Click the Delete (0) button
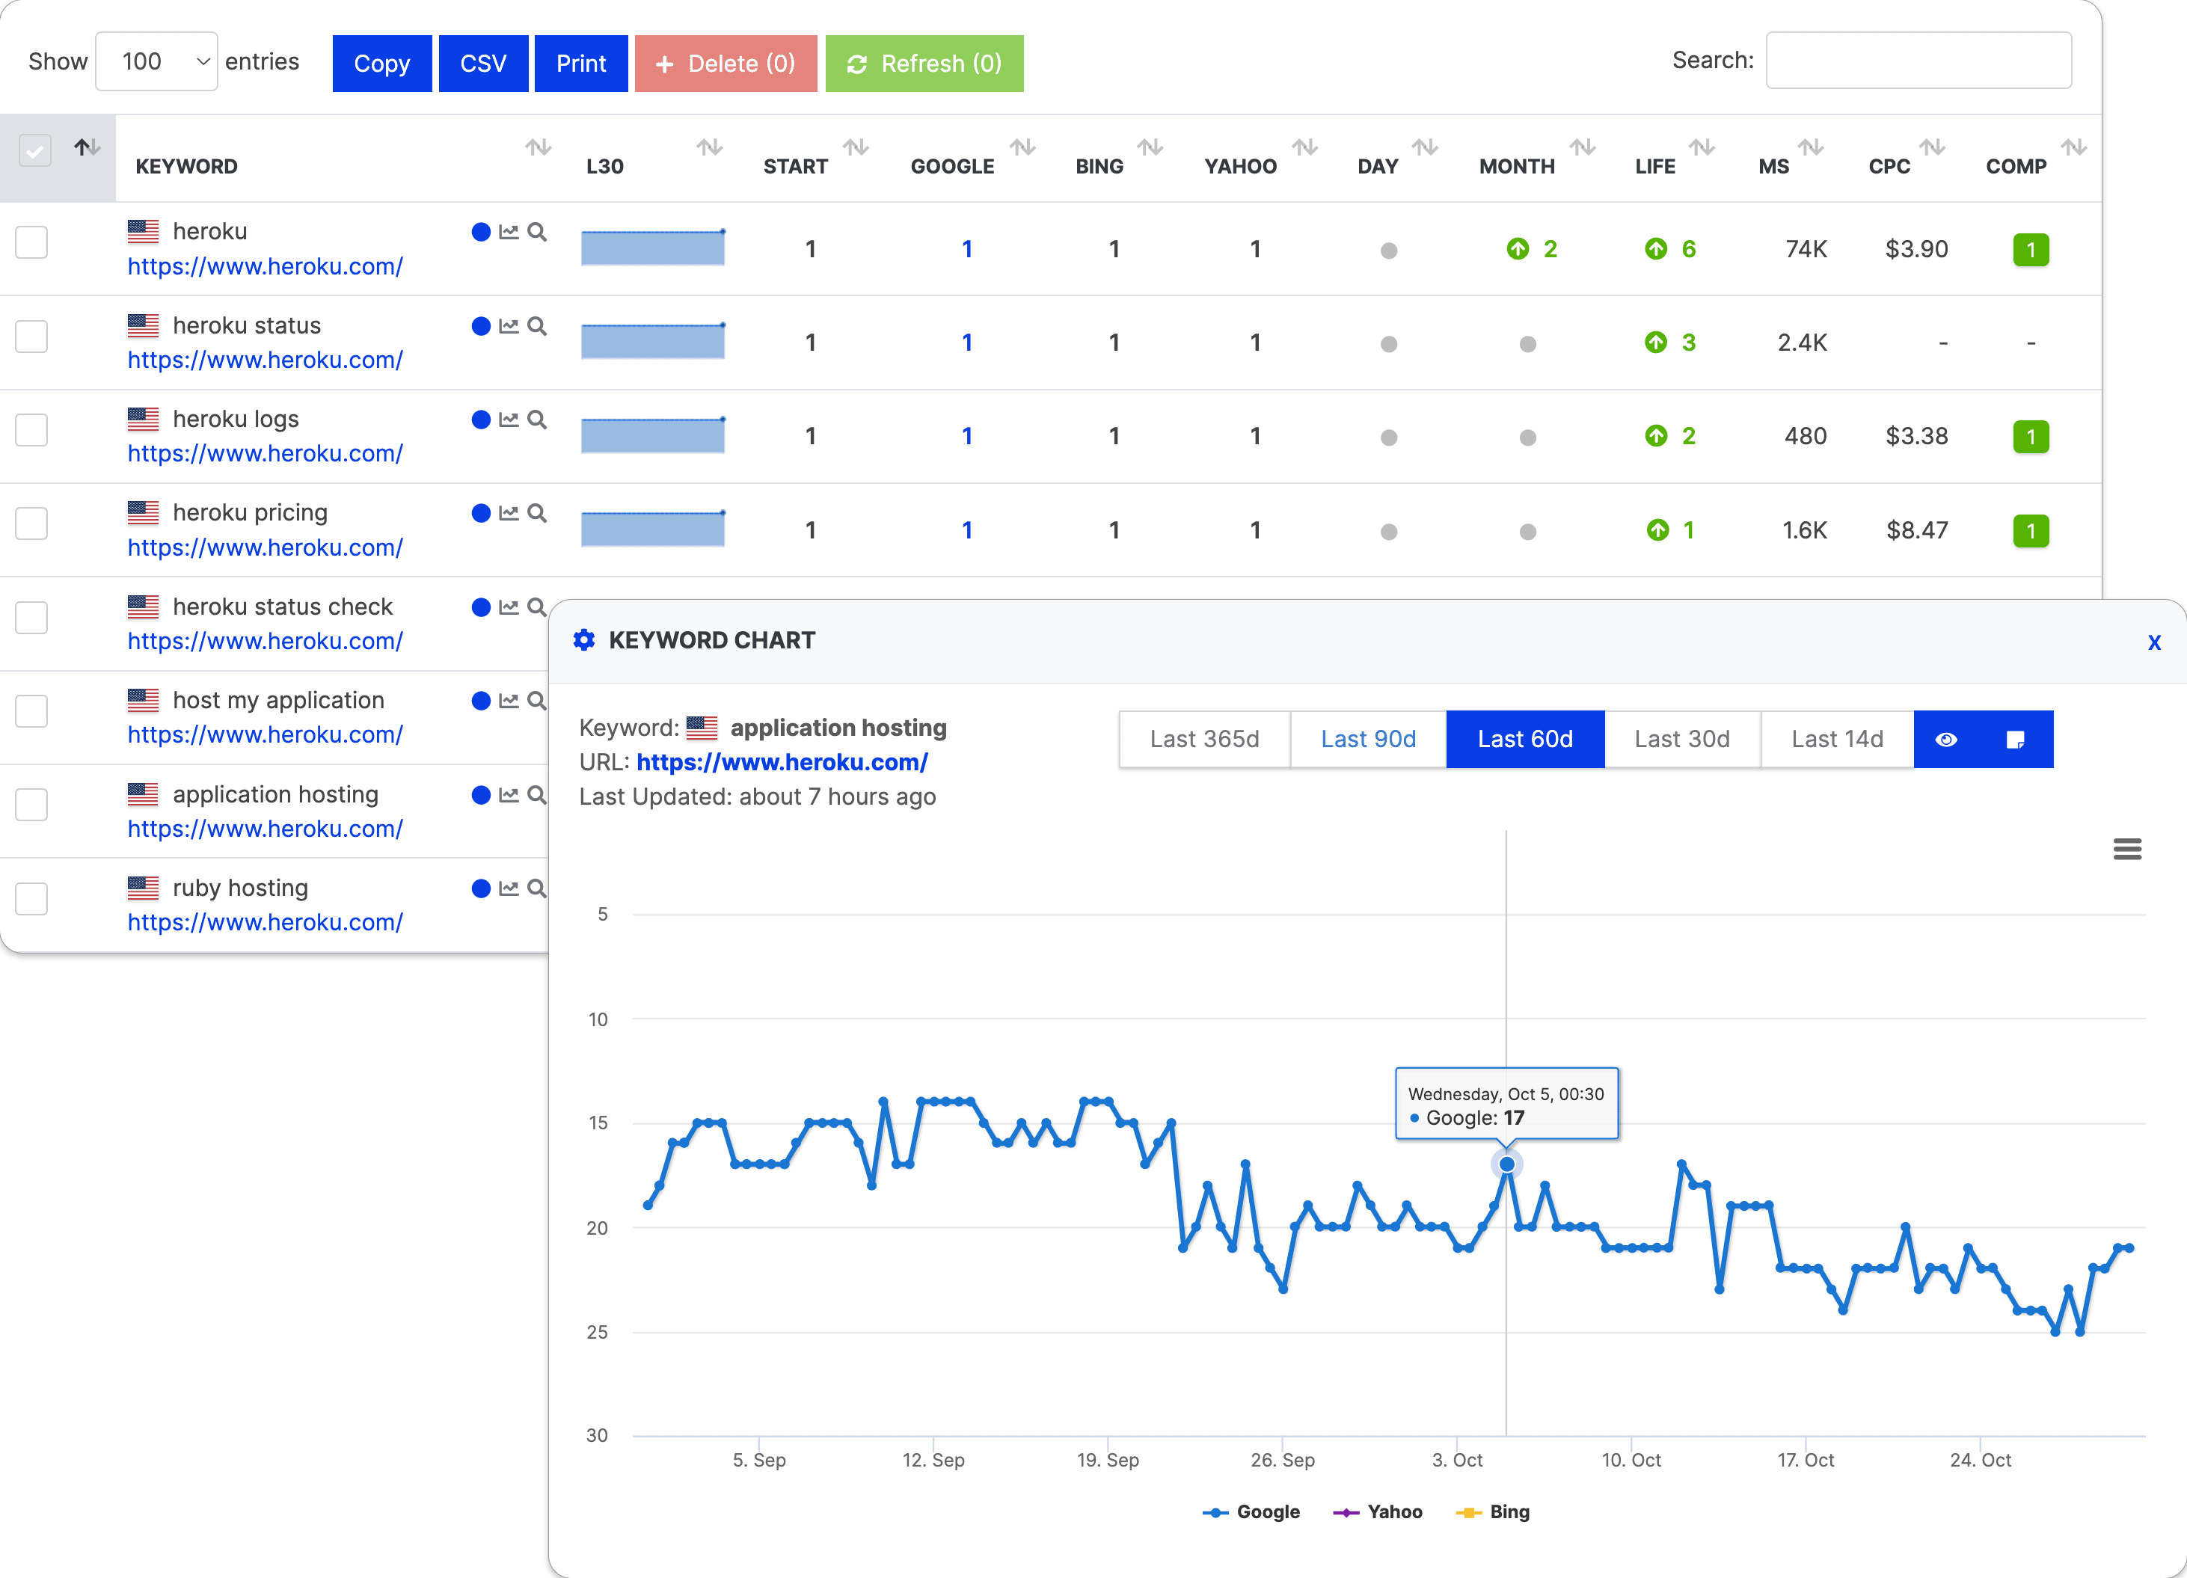This screenshot has height=1578, width=2187. coord(726,64)
